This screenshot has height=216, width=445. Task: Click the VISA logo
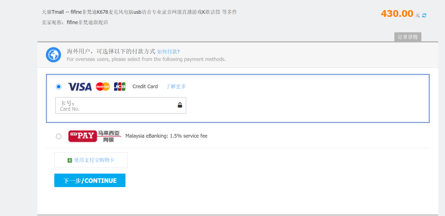point(80,87)
